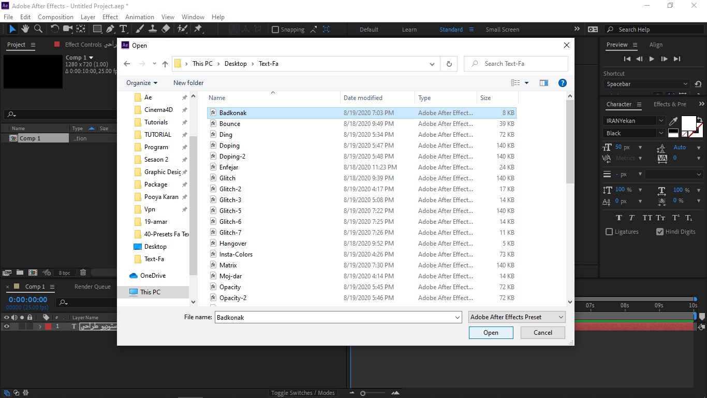Uncheck the Hindi Digits checkbox
Screen dimensions: 707x398
(x=660, y=232)
